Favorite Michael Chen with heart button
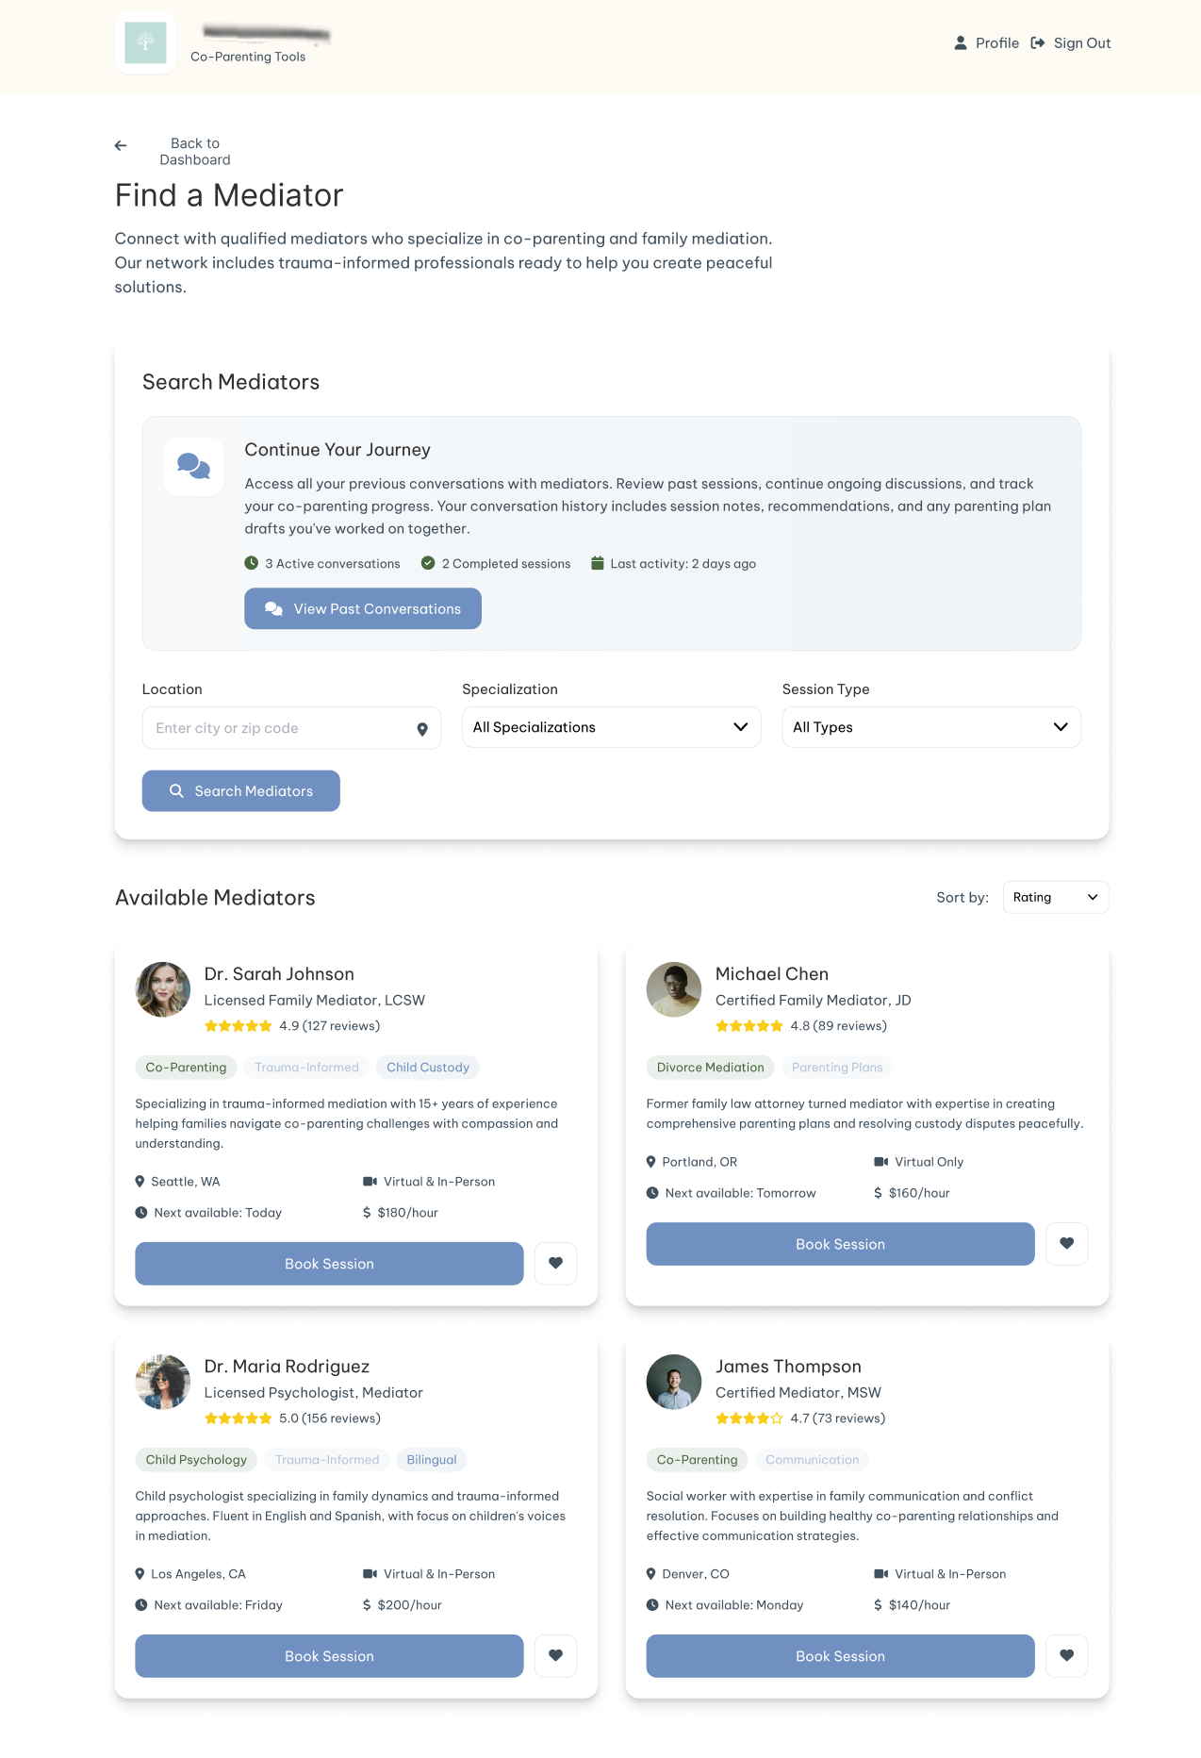This screenshot has width=1201, height=1758. (x=1066, y=1244)
